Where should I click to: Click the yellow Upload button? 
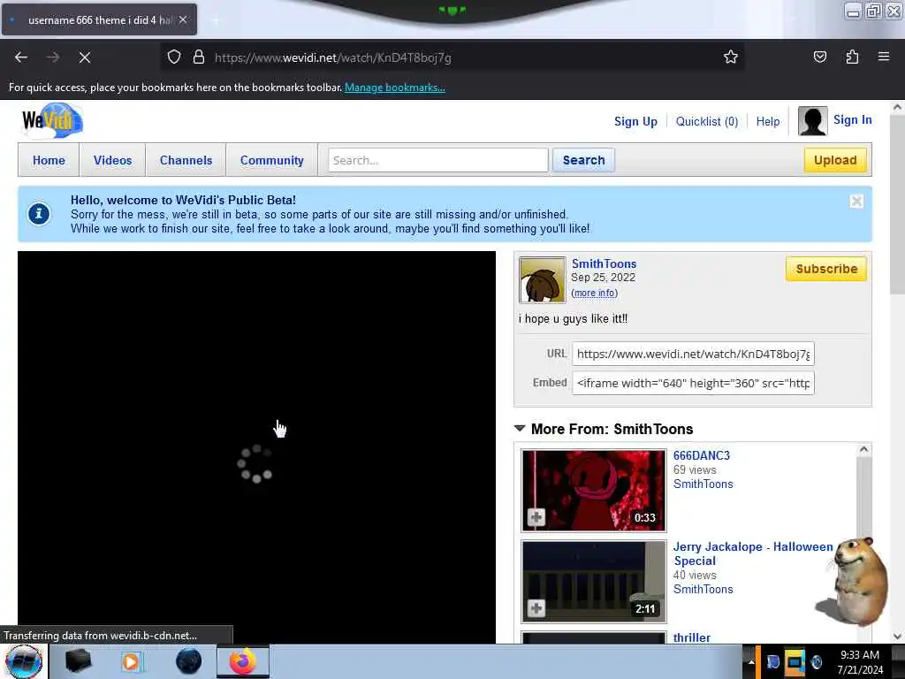835,160
